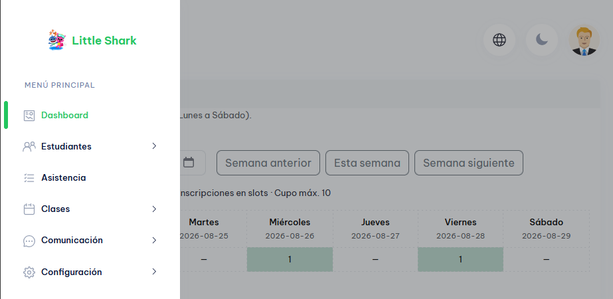Toggle dark mode with moon icon
The image size is (613, 299).
[x=541, y=40]
